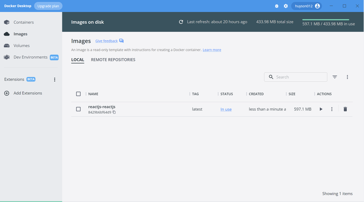Click the 597.1 MB size cell
The image size is (364, 202).
[x=303, y=109]
